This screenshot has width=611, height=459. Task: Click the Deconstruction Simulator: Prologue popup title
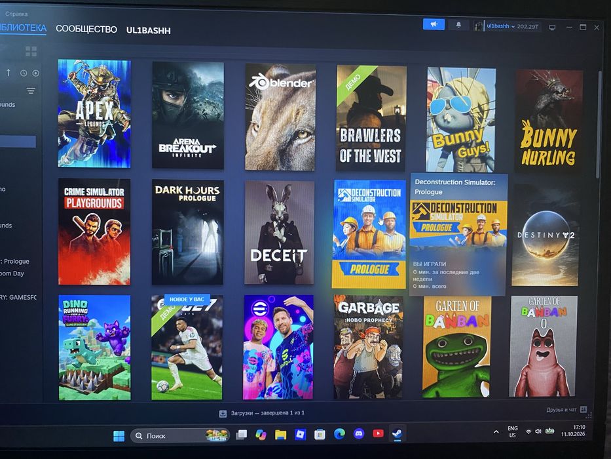point(454,187)
